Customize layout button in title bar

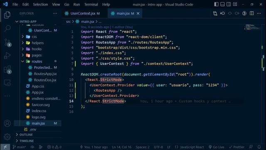coord(235,4)
